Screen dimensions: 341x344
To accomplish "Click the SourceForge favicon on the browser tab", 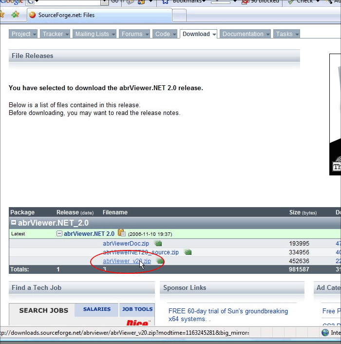I will point(32,15).
